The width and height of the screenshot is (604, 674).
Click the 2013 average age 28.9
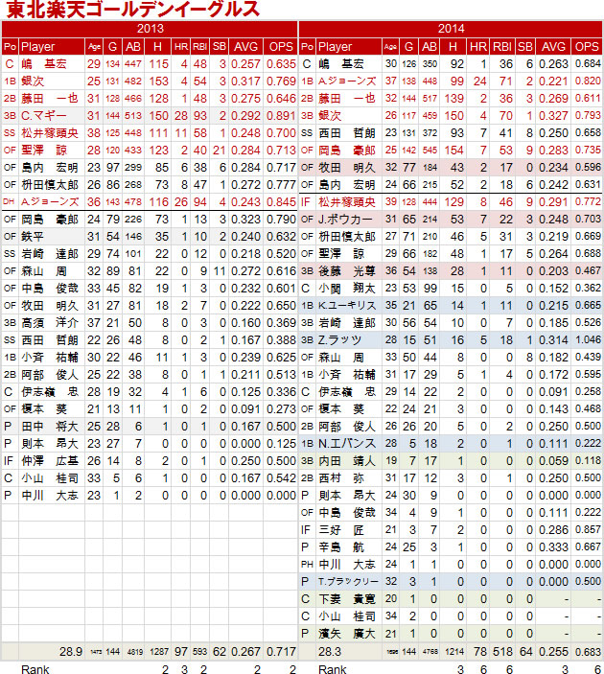pyautogui.click(x=71, y=652)
